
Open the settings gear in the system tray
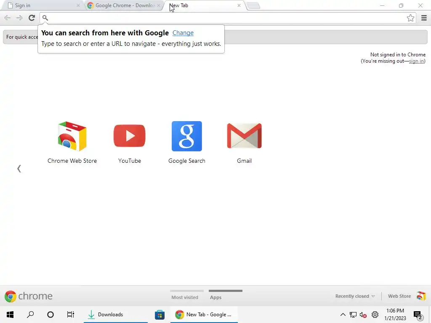pyautogui.click(x=375, y=315)
